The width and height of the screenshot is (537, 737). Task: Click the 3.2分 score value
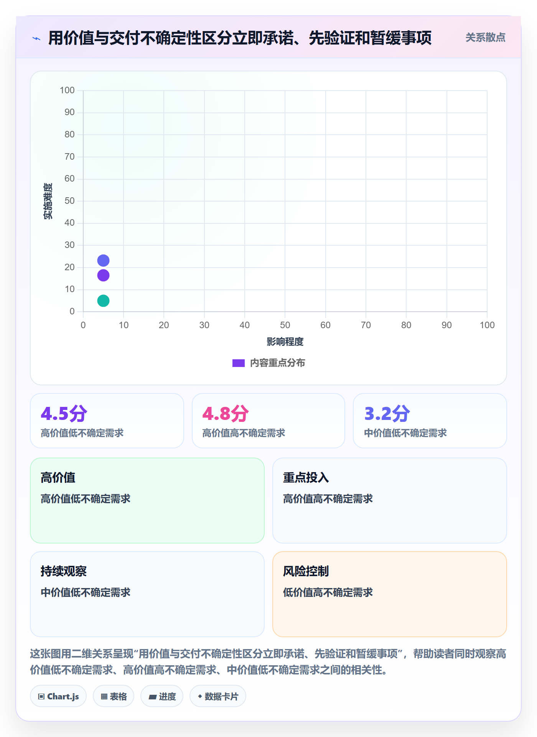[x=387, y=413]
